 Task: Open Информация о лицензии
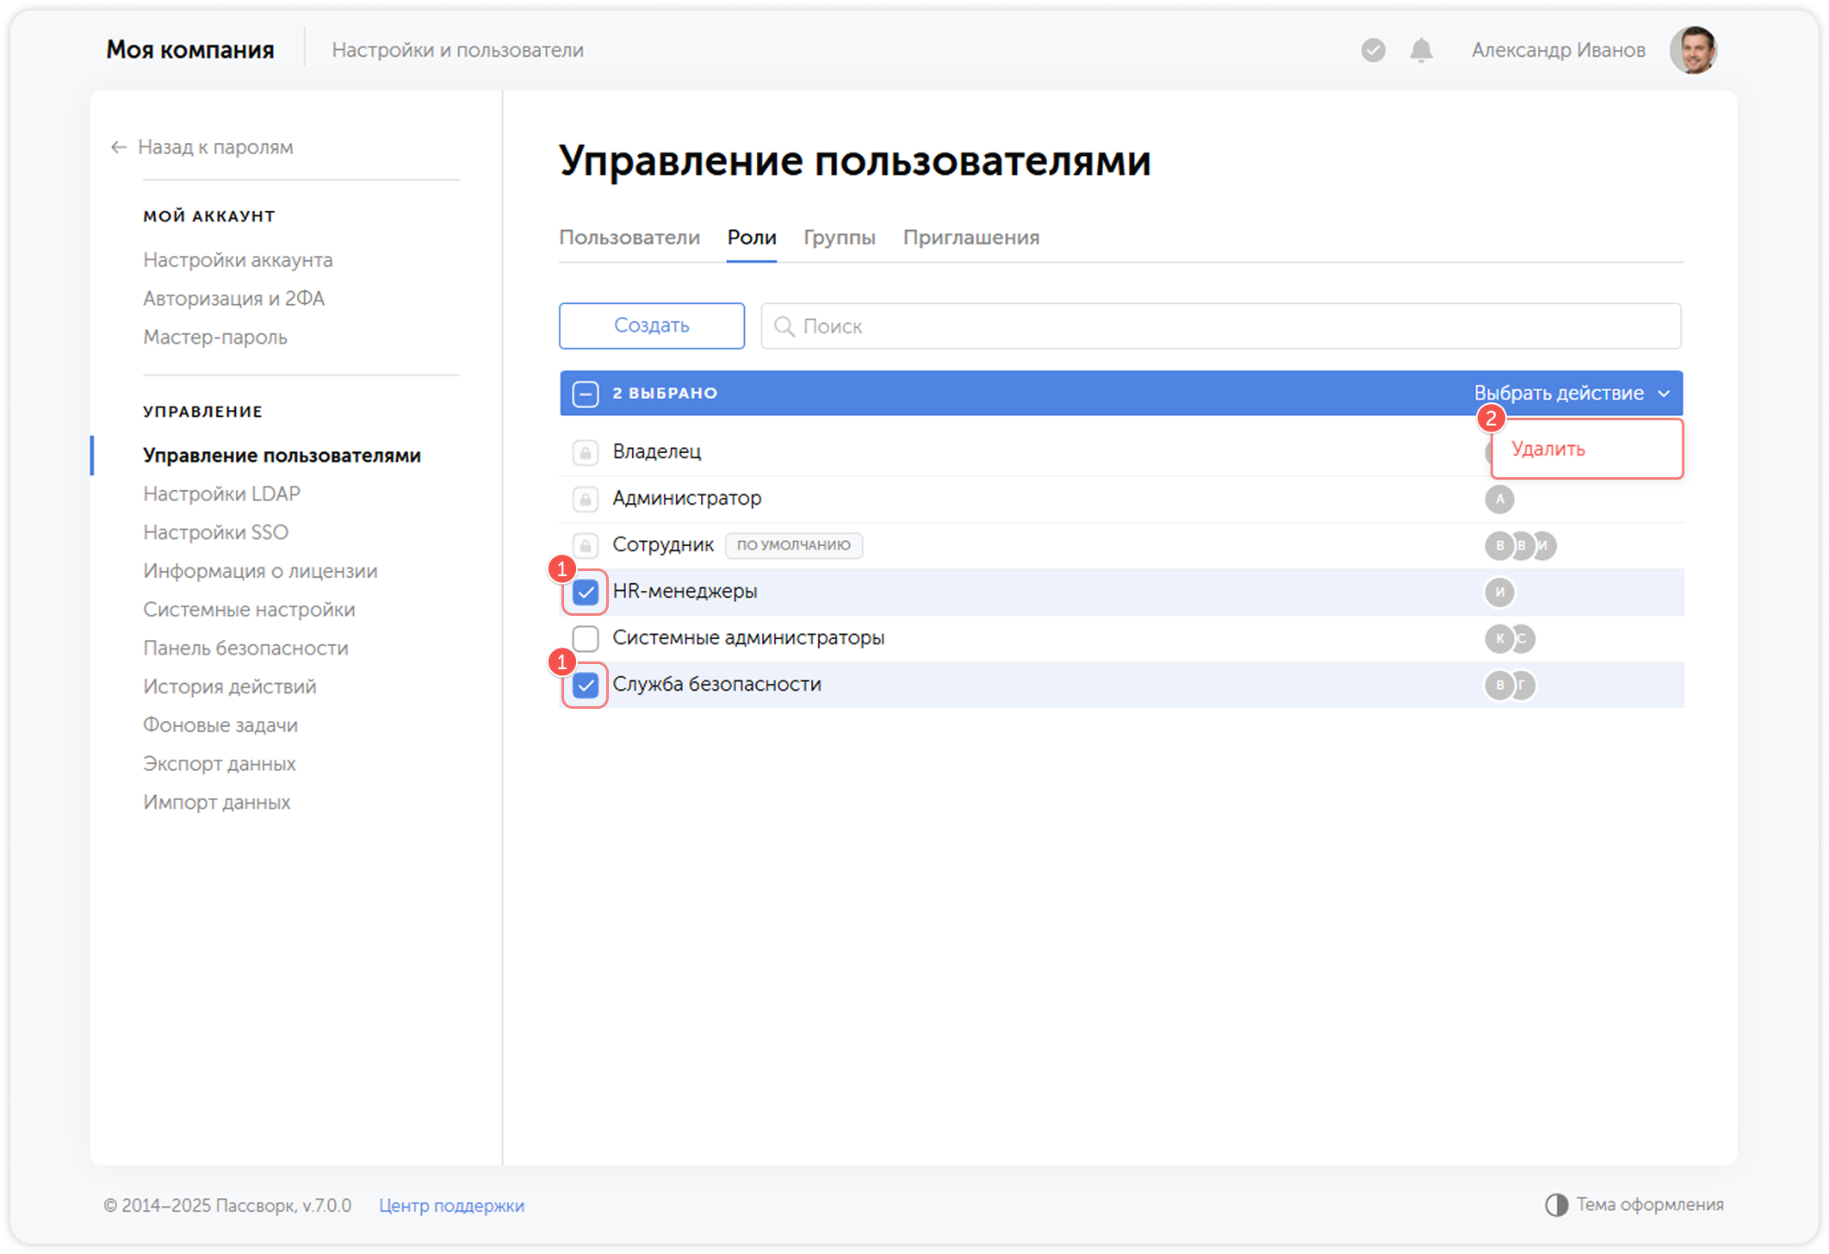click(260, 571)
